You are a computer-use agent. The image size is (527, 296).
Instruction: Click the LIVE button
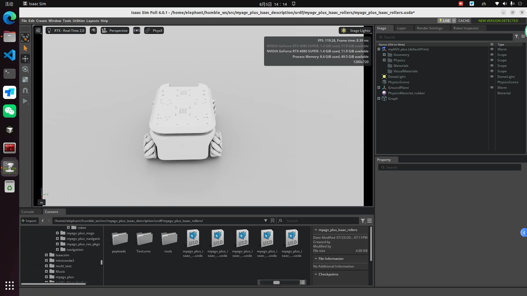(444, 21)
